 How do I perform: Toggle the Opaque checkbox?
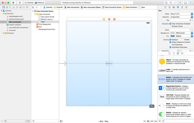(x=170, y=40)
